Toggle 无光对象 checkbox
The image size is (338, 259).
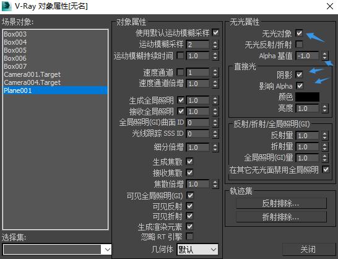click(x=299, y=33)
